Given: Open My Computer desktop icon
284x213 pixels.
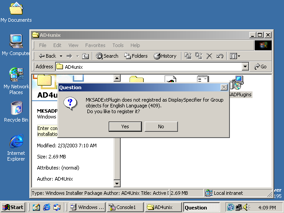Looking at the screenshot, I should 16,45.
